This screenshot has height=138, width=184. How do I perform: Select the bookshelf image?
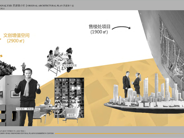coord(69,98)
